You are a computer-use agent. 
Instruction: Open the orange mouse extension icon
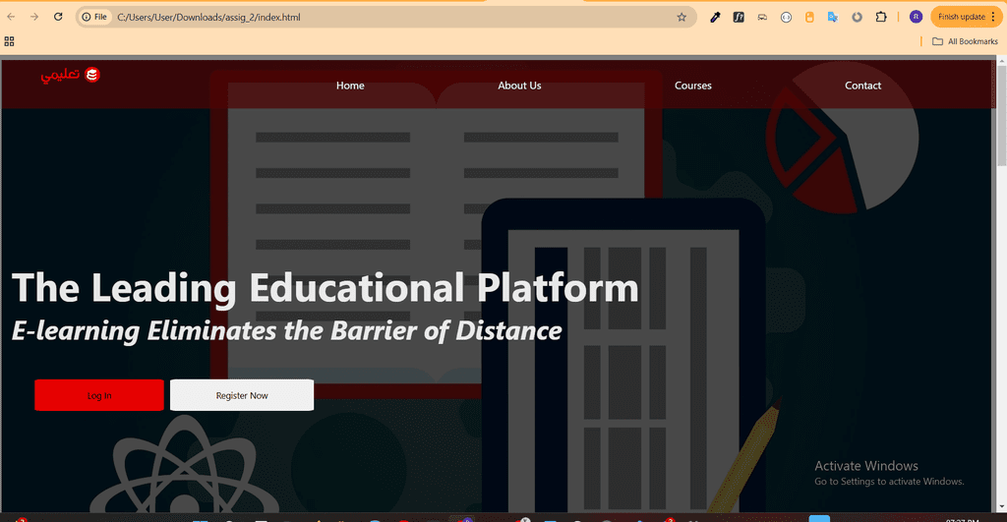(809, 18)
